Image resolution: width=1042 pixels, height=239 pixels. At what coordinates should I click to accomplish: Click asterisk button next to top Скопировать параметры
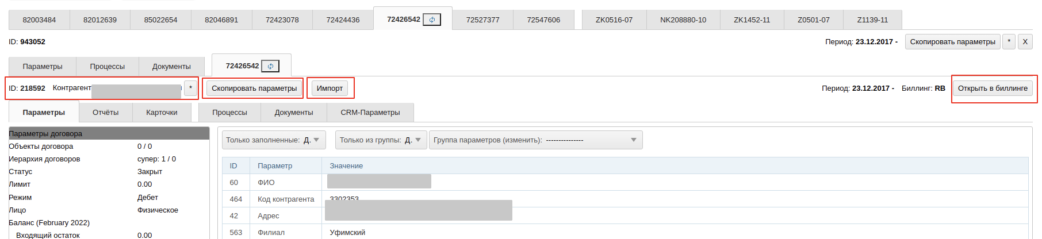(x=1009, y=41)
